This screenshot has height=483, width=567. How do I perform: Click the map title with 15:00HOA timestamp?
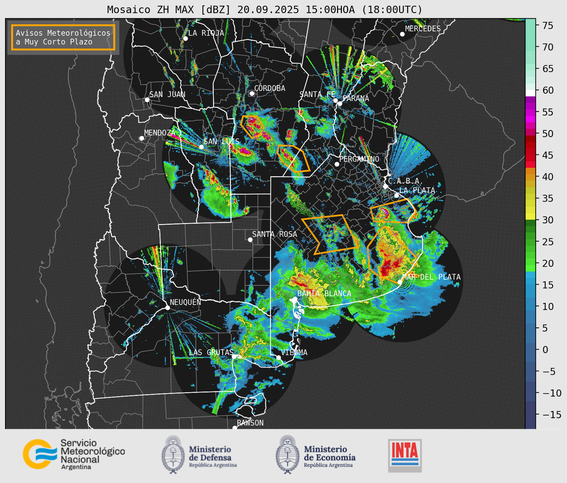click(x=265, y=9)
